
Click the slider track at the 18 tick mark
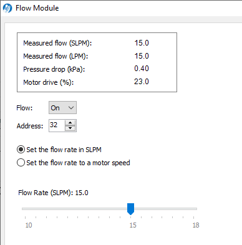point(193,209)
